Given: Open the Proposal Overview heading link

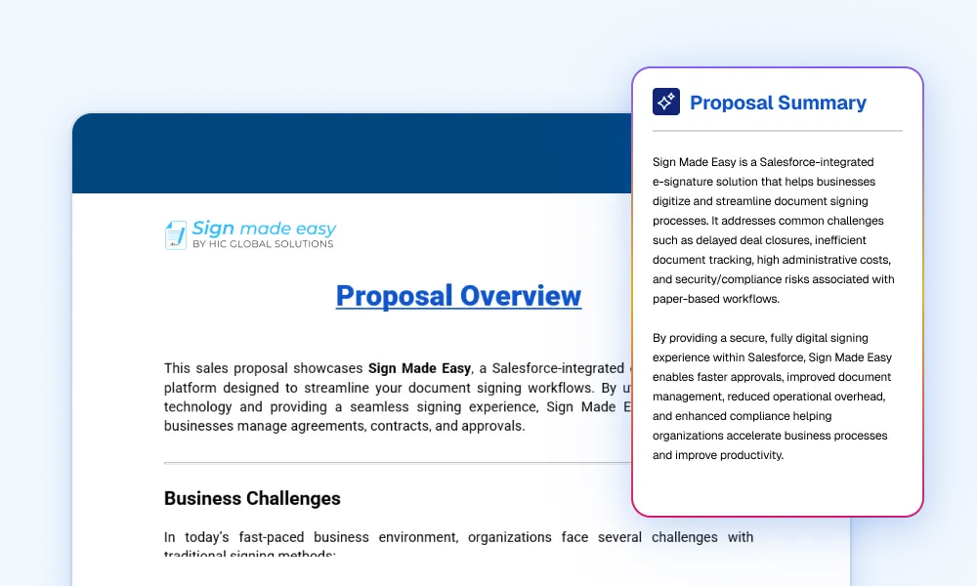Looking at the screenshot, I should click(x=458, y=296).
